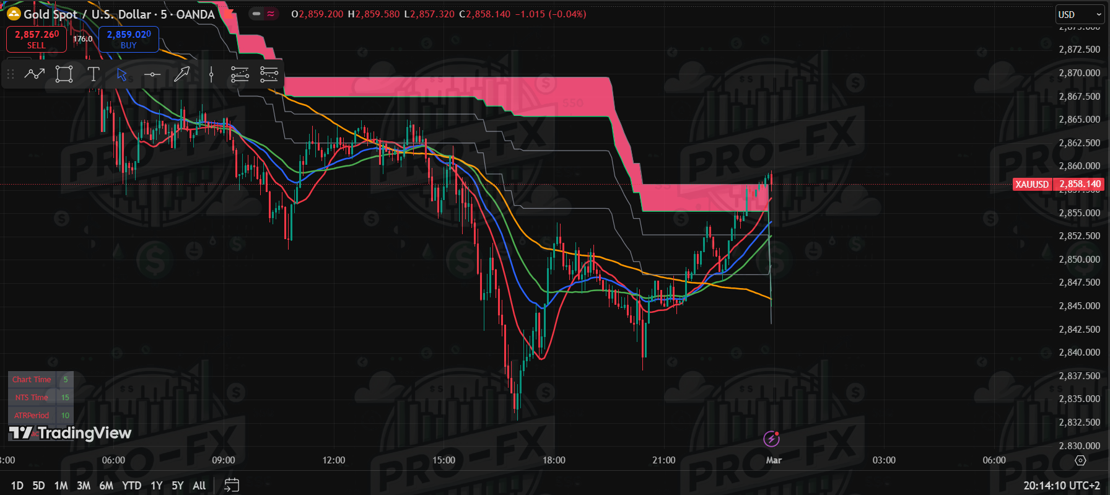Click the 2,845.000 price axis label
Image resolution: width=1110 pixels, height=495 pixels.
(x=1080, y=305)
